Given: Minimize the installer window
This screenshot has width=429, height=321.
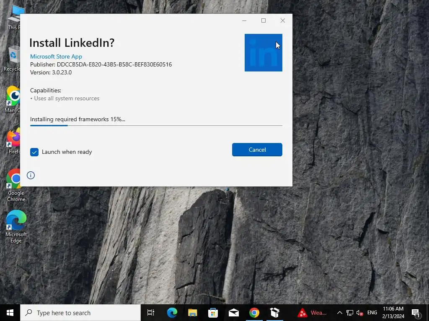Looking at the screenshot, I should point(244,20).
